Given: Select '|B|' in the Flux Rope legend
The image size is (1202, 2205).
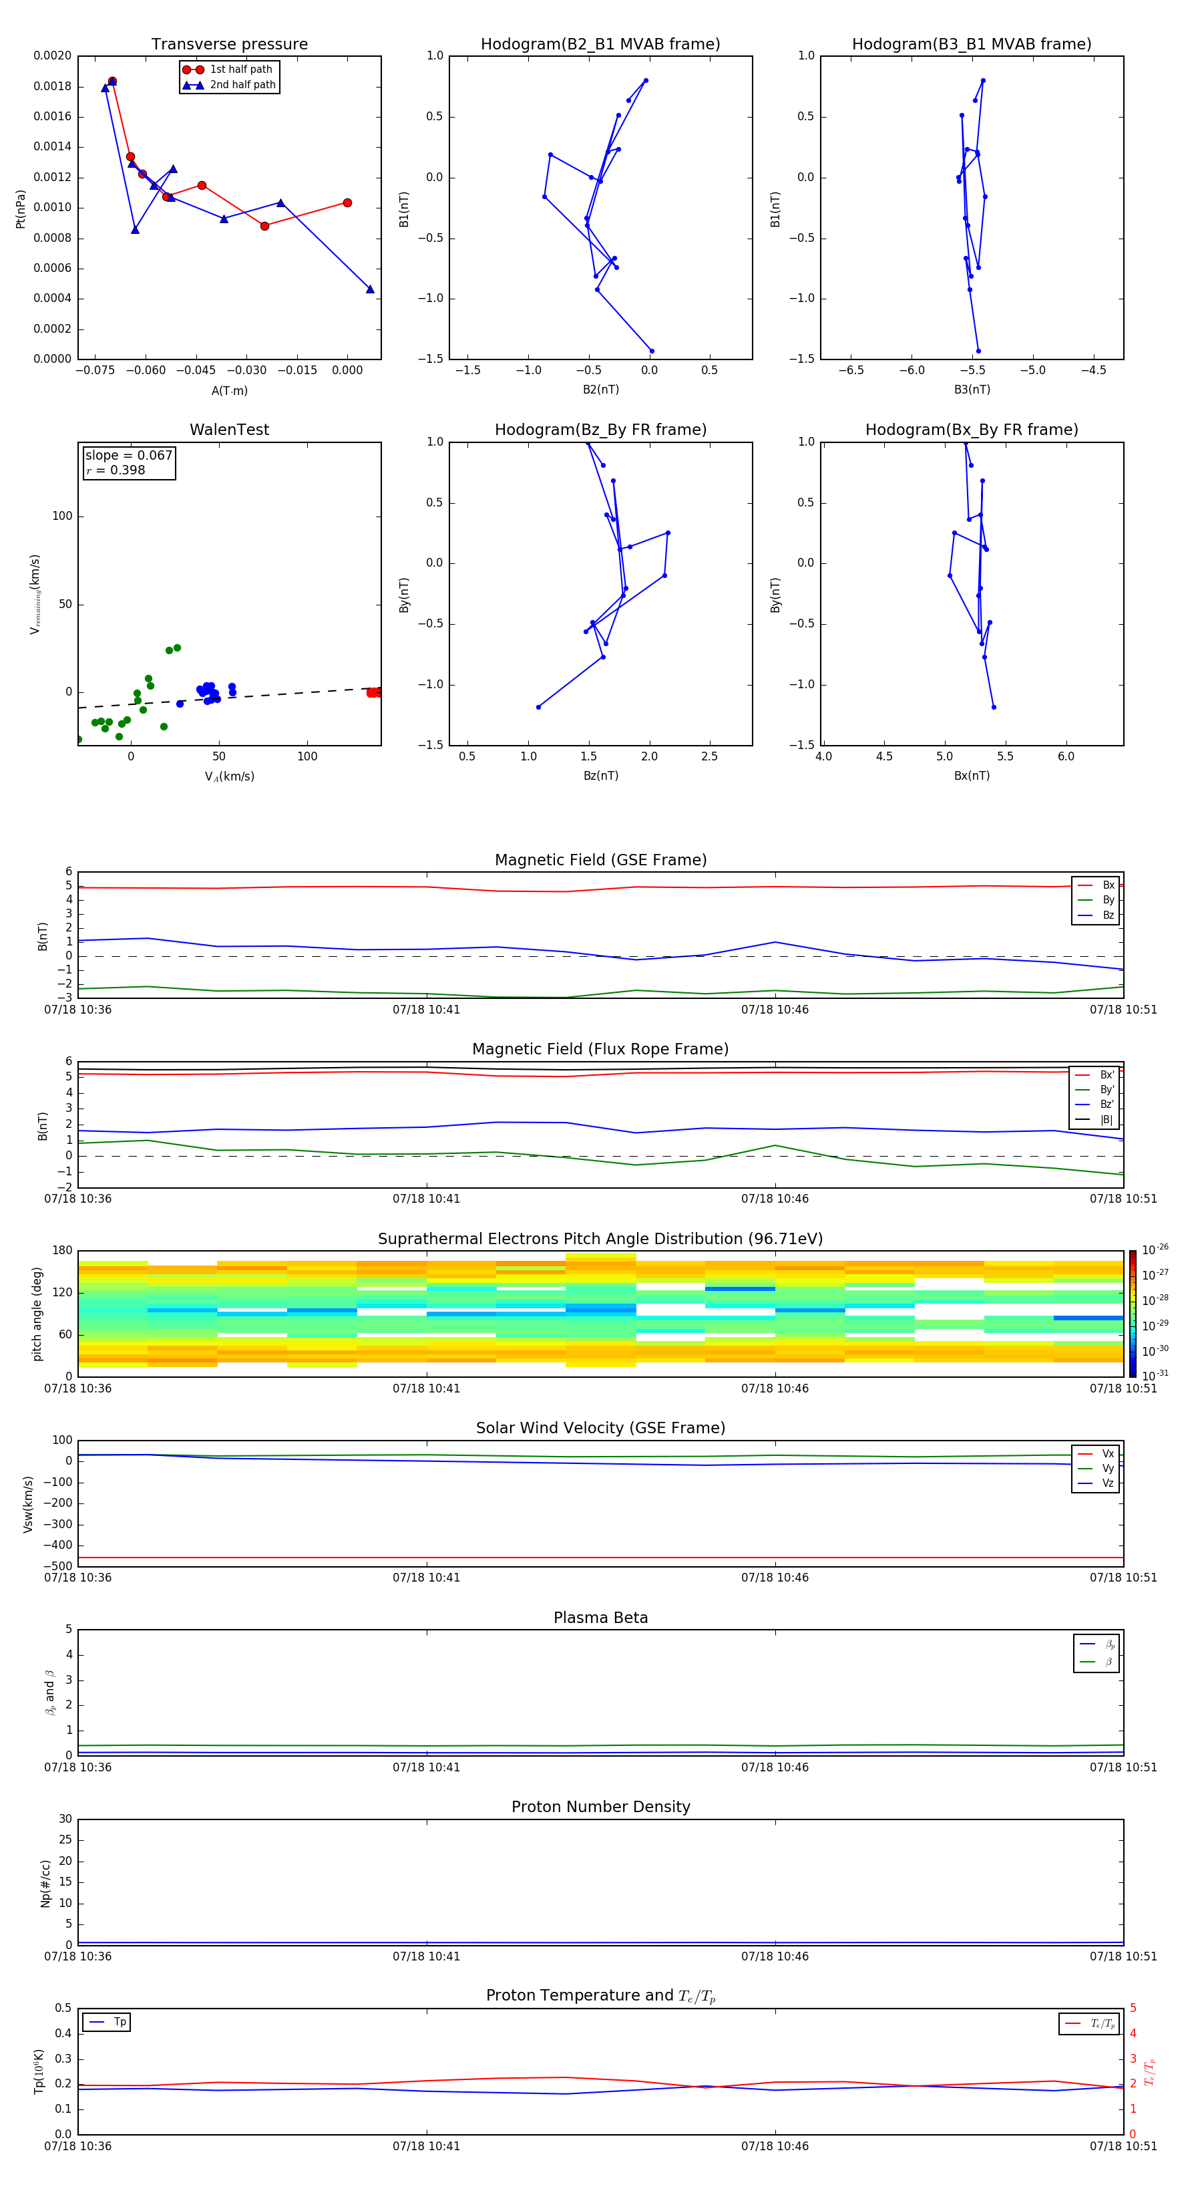Looking at the screenshot, I should coord(1094,1120).
